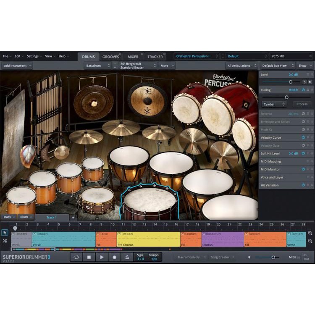Open the Level section menu icon
Screen dimensions: 315x315
tap(307, 74)
